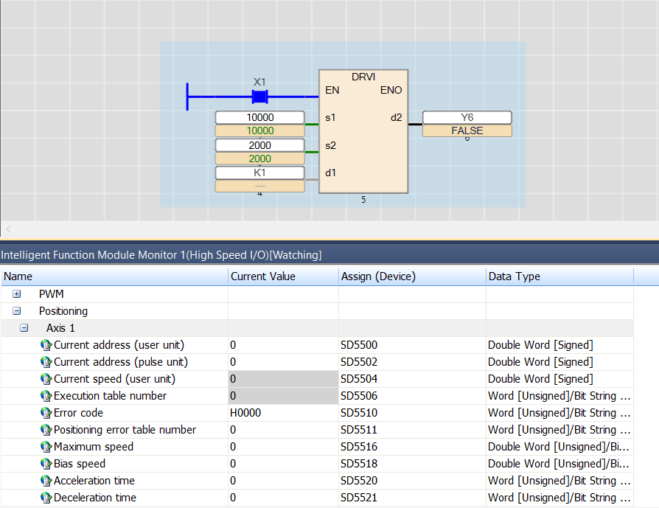
Task: Click the Error code row icon
Action: click(x=46, y=413)
